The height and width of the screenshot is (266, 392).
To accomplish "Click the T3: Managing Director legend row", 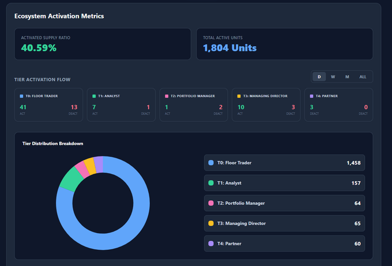I will coord(284,223).
